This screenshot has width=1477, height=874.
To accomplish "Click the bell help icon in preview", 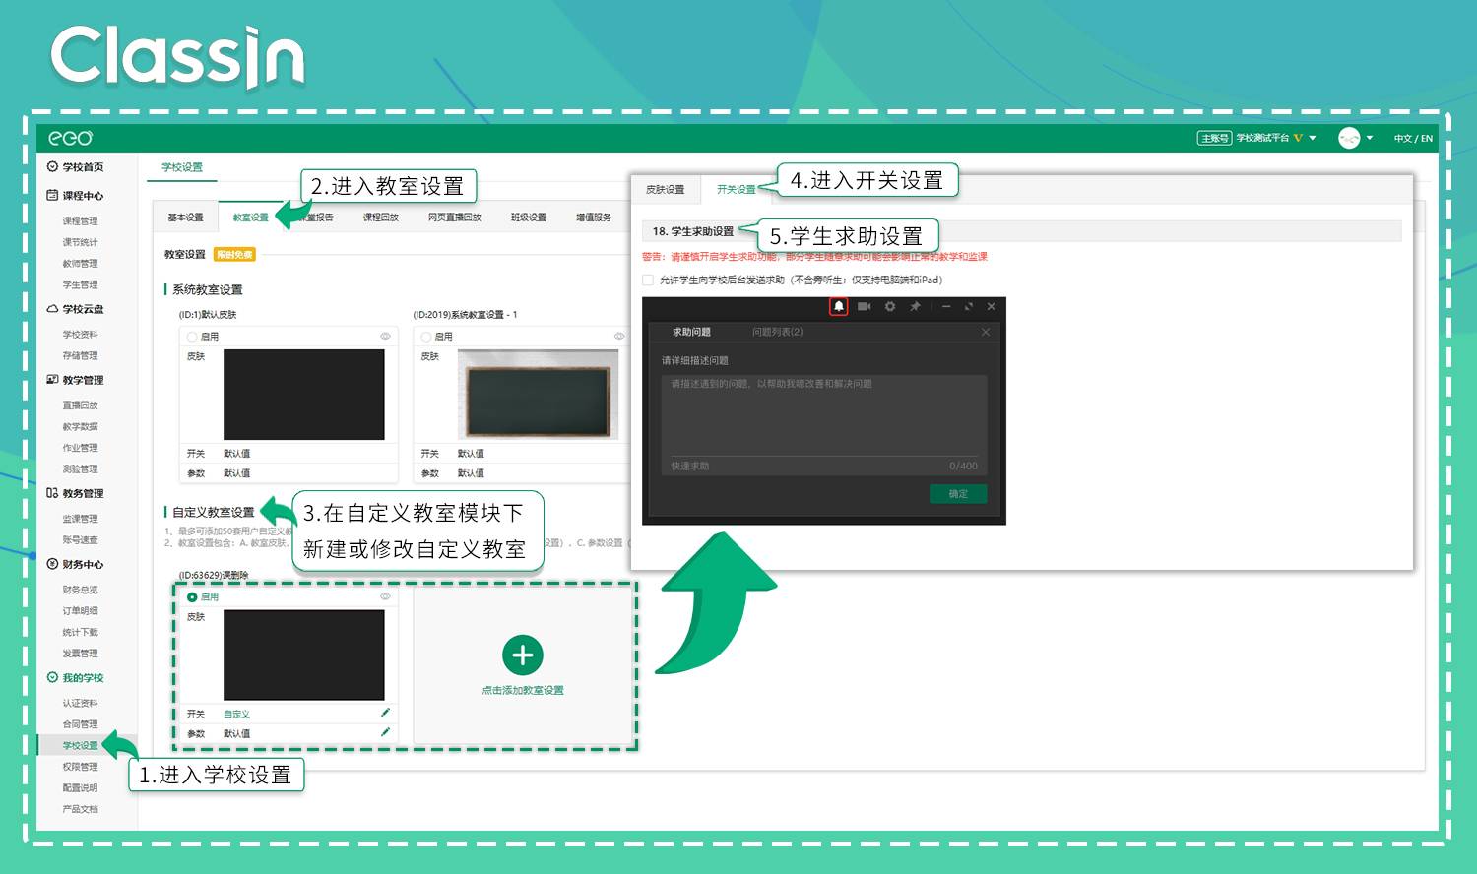I will [x=838, y=307].
